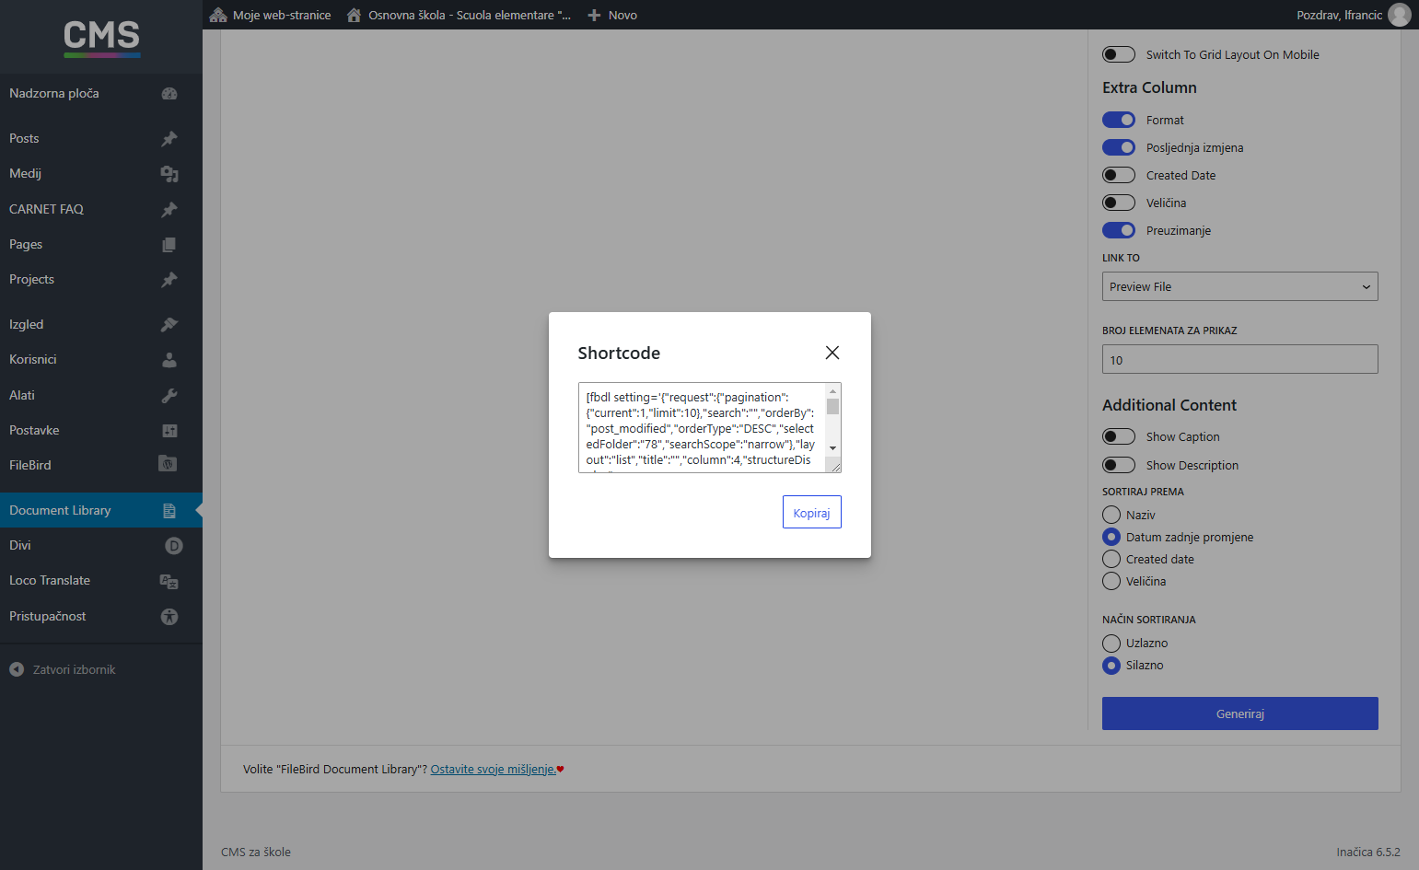Click the Postavke settings icon
This screenshot has height=870, width=1419.
tap(169, 430)
